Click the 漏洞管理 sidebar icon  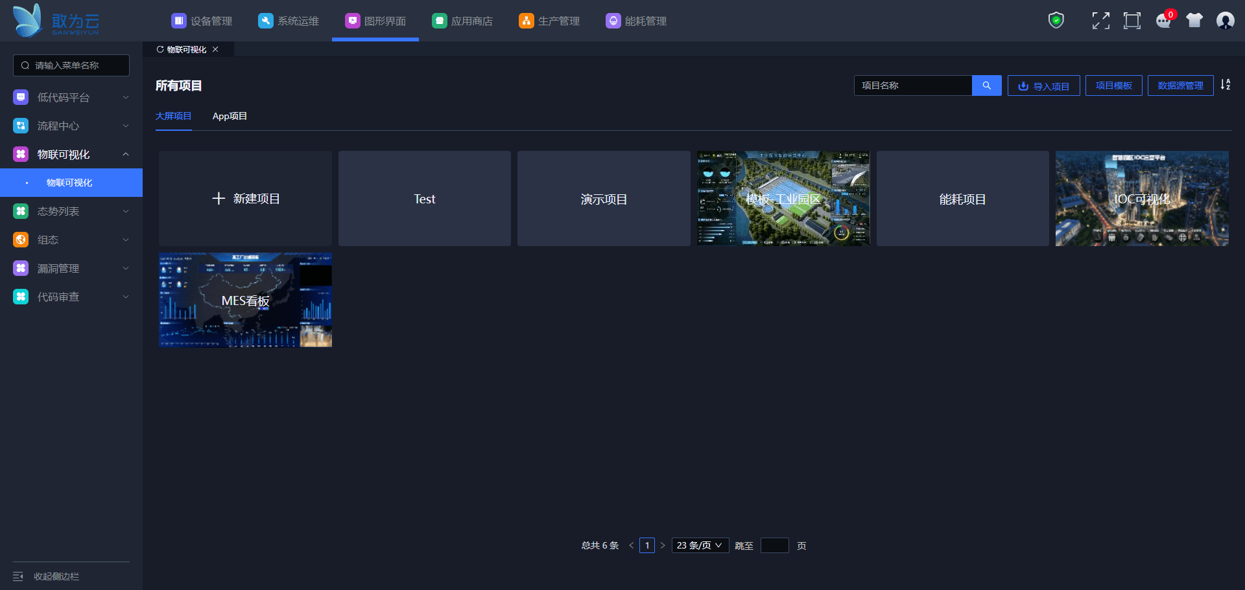pos(21,268)
